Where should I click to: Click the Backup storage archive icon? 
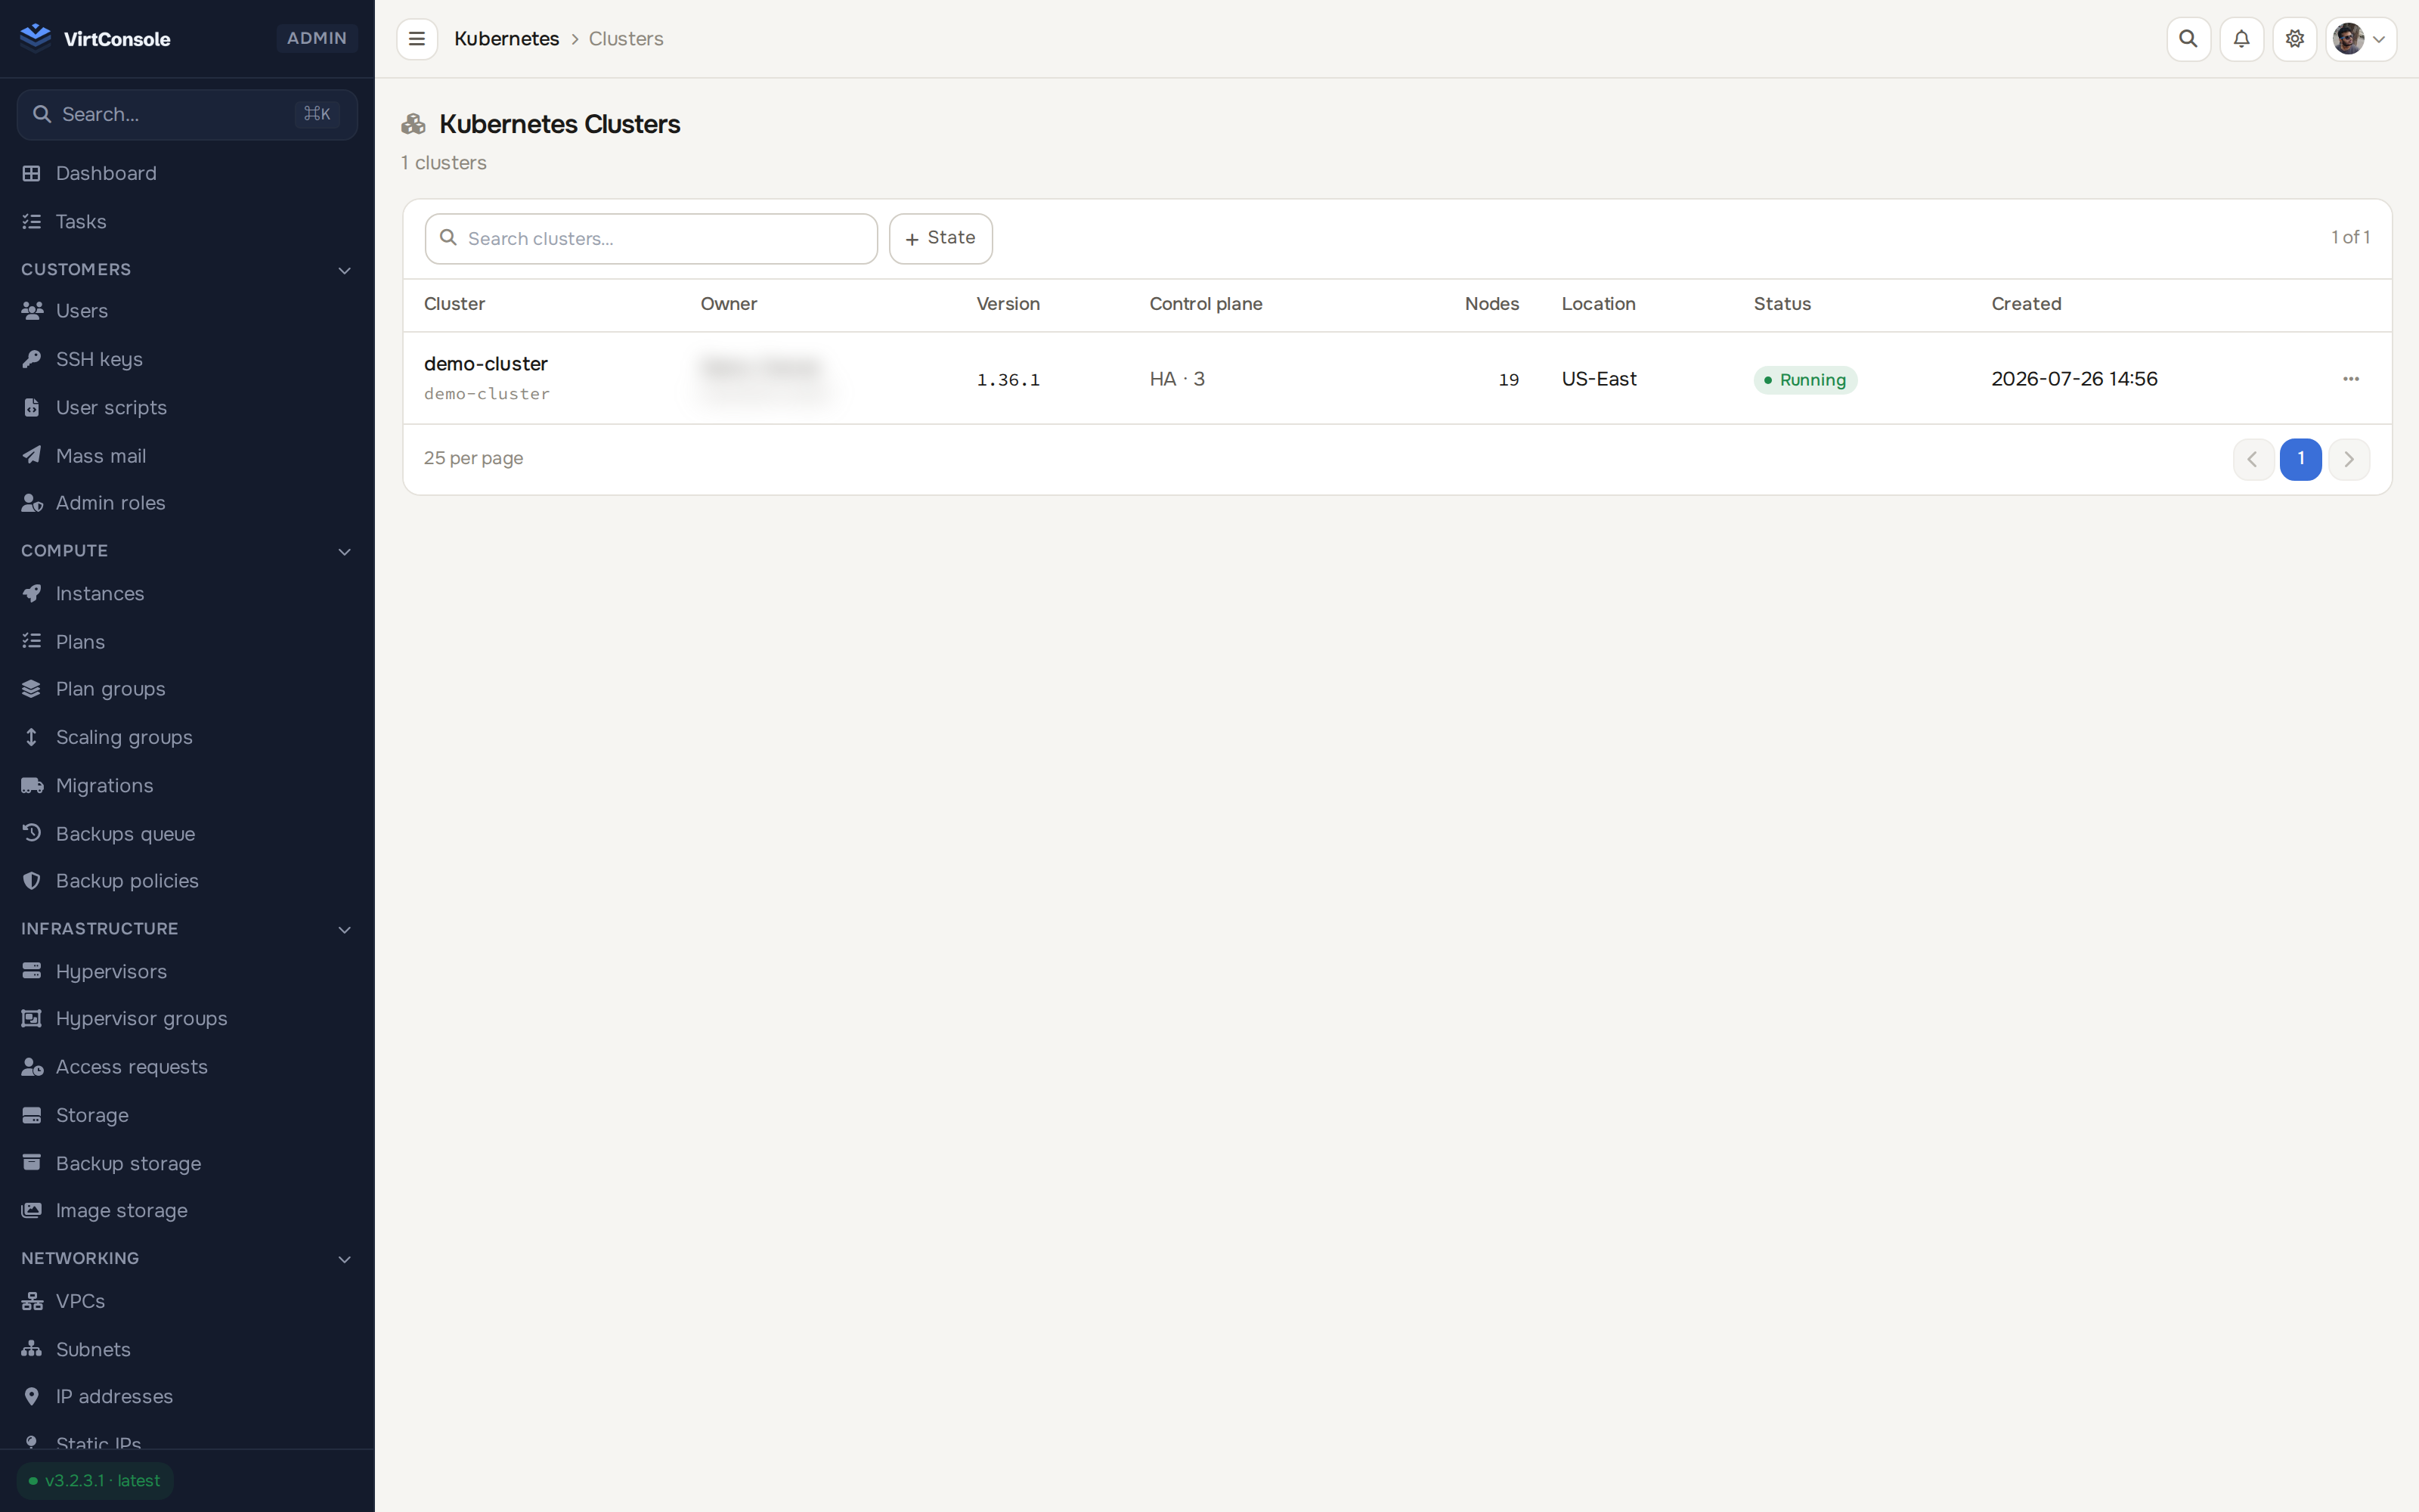pos(32,1163)
